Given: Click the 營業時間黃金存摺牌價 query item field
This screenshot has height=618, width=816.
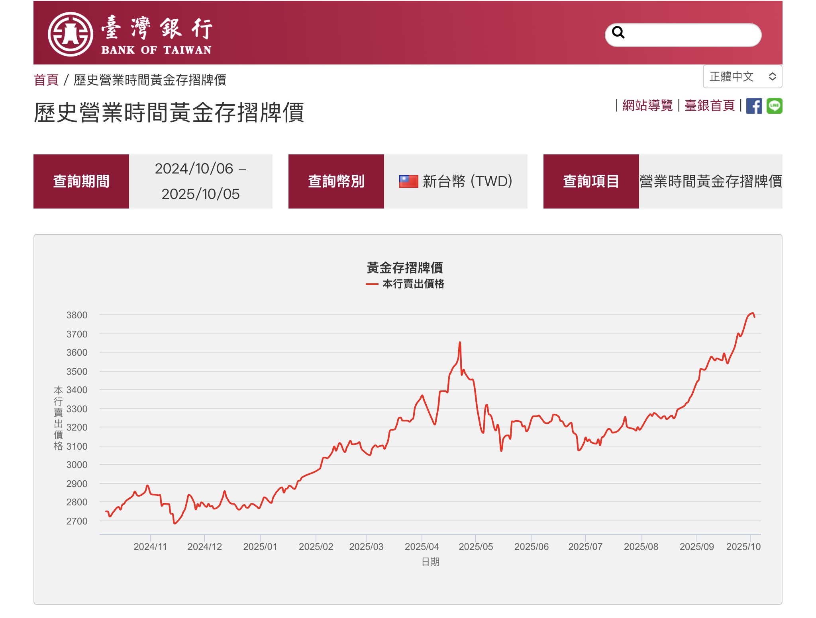Looking at the screenshot, I should tap(710, 181).
